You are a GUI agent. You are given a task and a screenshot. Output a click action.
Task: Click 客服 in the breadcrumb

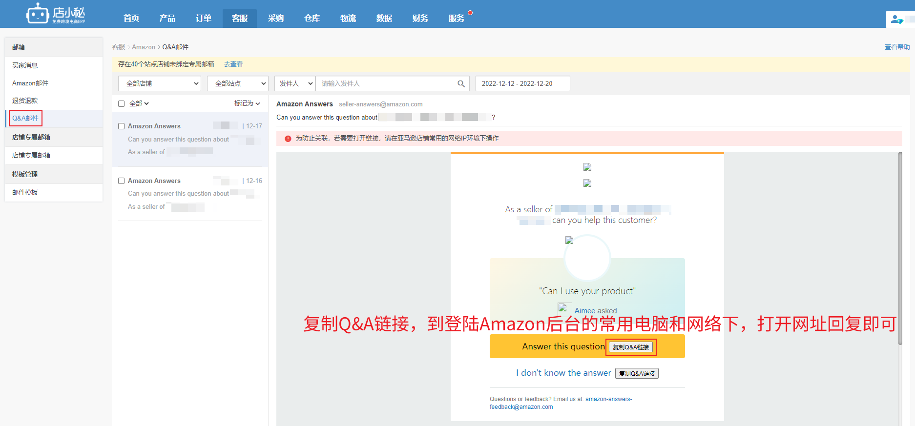click(x=119, y=47)
